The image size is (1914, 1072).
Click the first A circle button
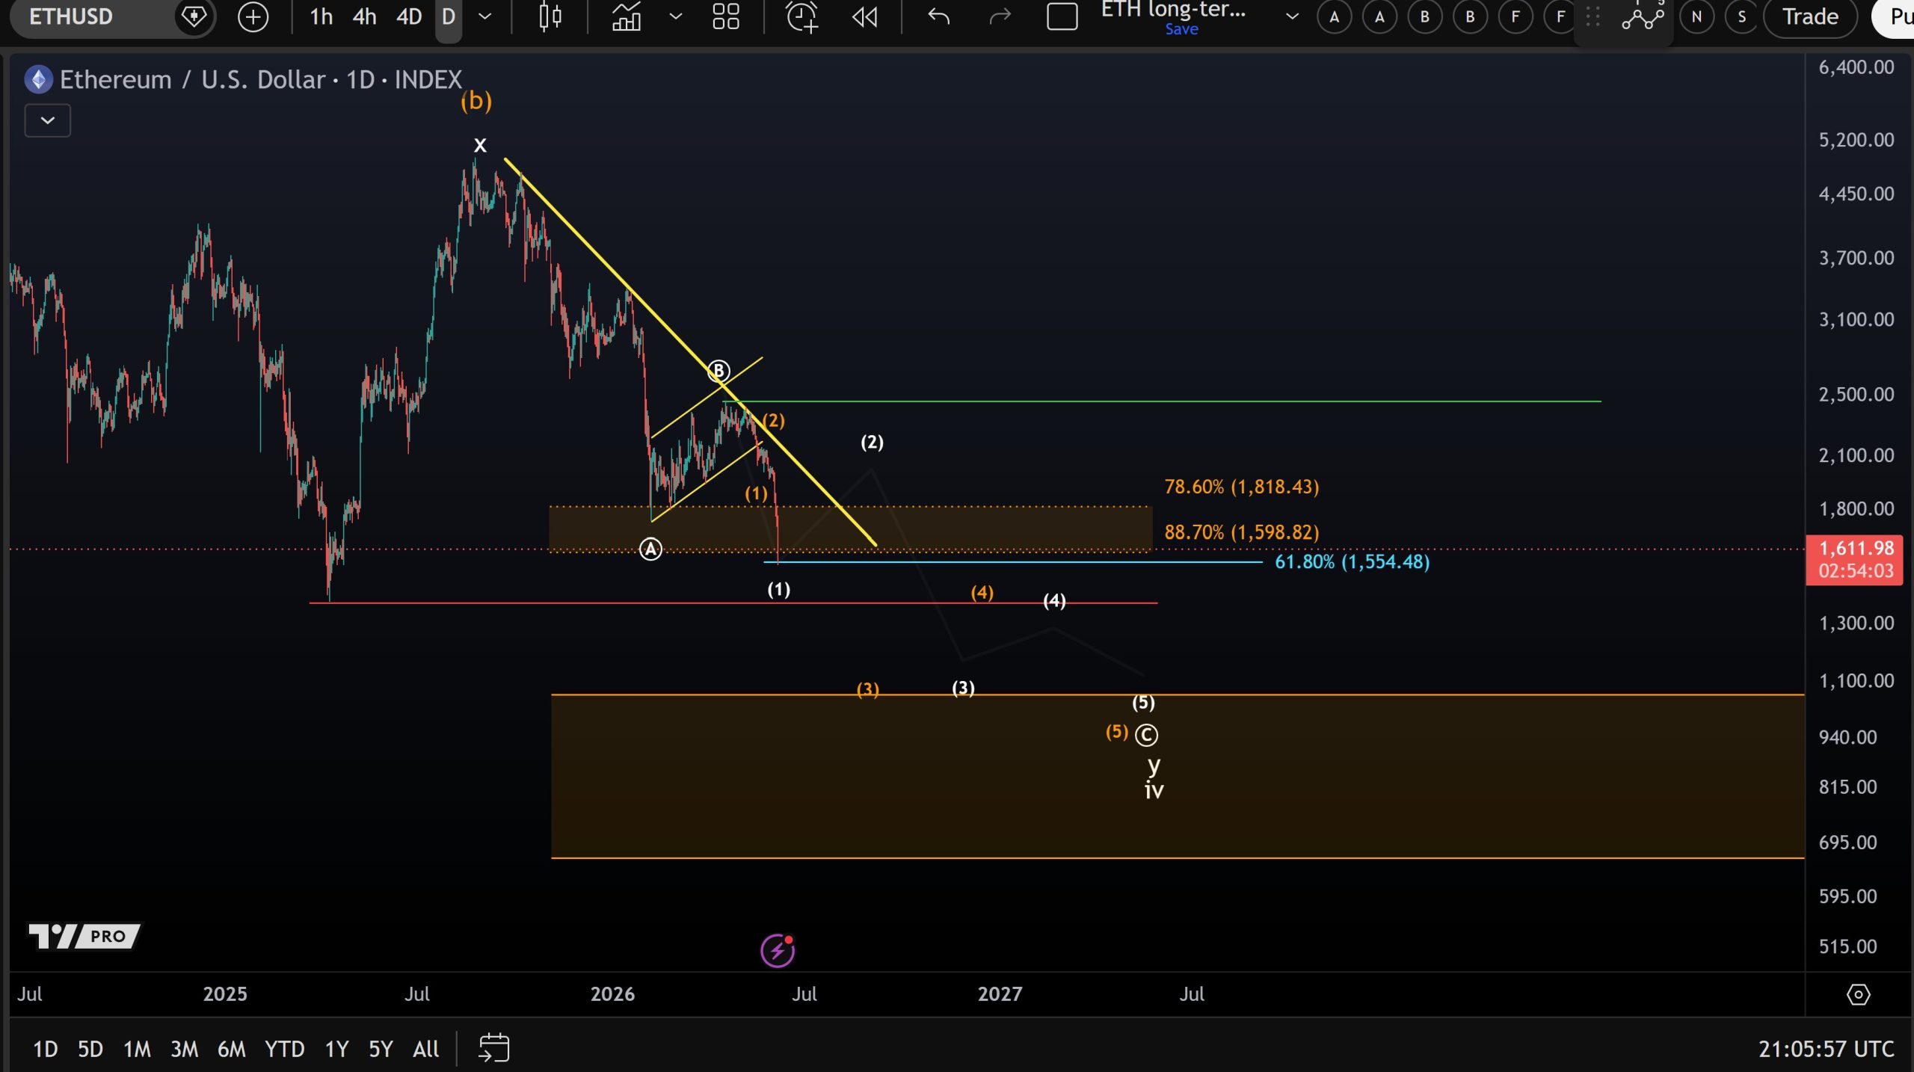pos(1335,16)
